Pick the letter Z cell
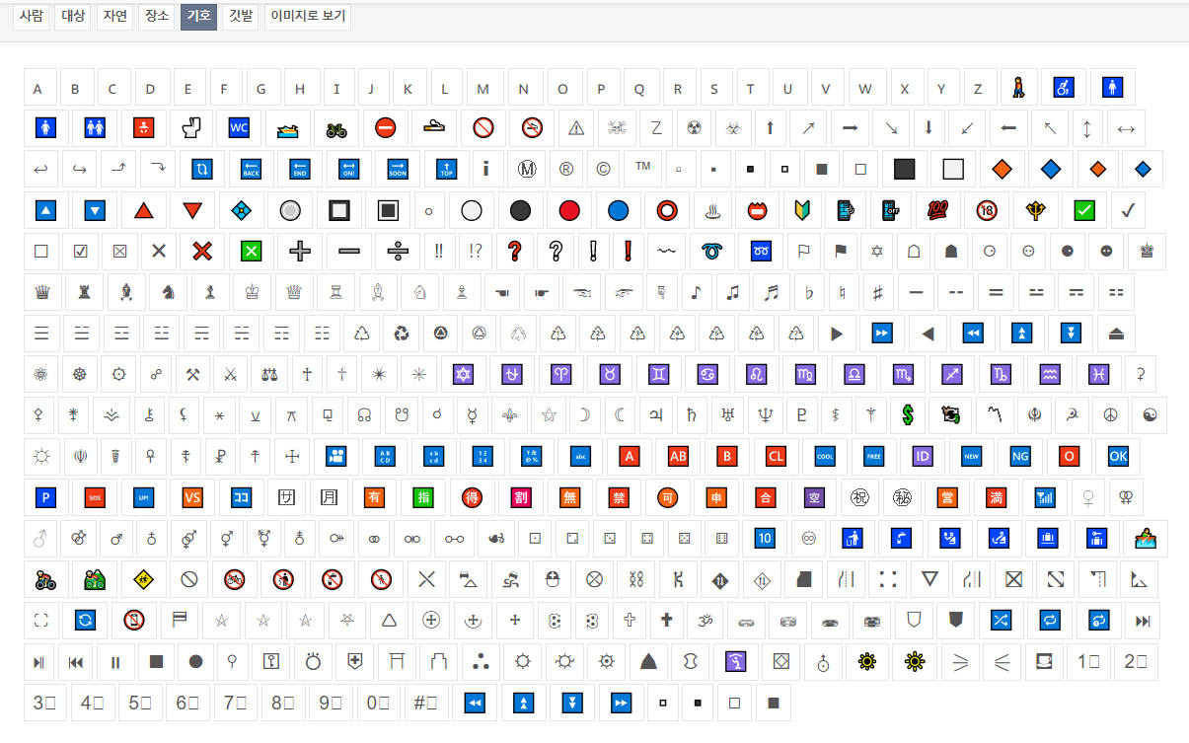This screenshot has height=743, width=1189. (x=978, y=87)
